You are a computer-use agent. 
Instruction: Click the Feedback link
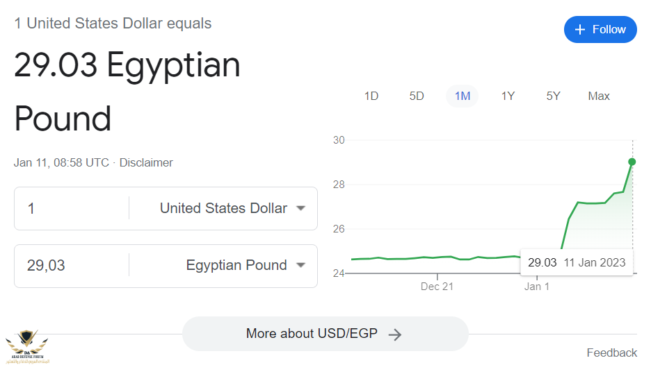(611, 353)
